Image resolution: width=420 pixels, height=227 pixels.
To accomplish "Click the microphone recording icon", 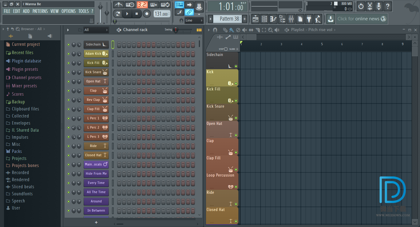I will click(378, 6).
